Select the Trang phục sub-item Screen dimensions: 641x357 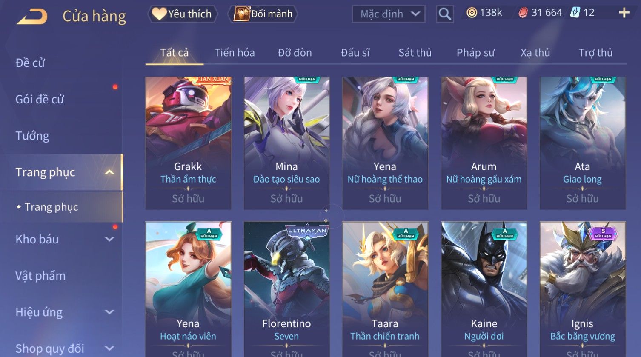(x=51, y=207)
